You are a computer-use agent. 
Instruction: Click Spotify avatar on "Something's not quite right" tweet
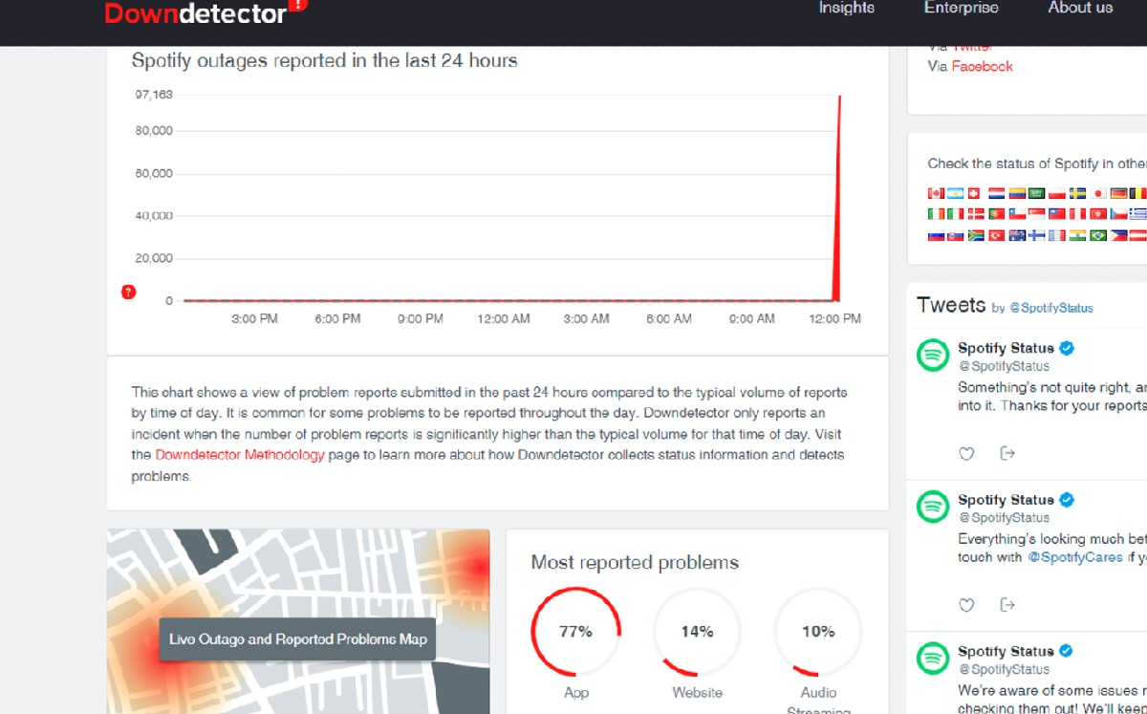pos(933,355)
